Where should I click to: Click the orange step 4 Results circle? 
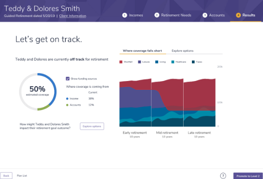click(x=238, y=15)
